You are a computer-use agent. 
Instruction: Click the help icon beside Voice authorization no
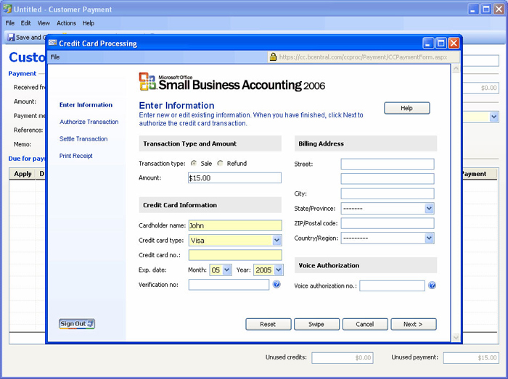(x=433, y=286)
